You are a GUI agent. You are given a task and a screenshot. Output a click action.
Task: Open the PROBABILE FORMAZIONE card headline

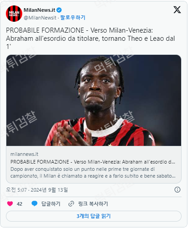tap(93, 162)
